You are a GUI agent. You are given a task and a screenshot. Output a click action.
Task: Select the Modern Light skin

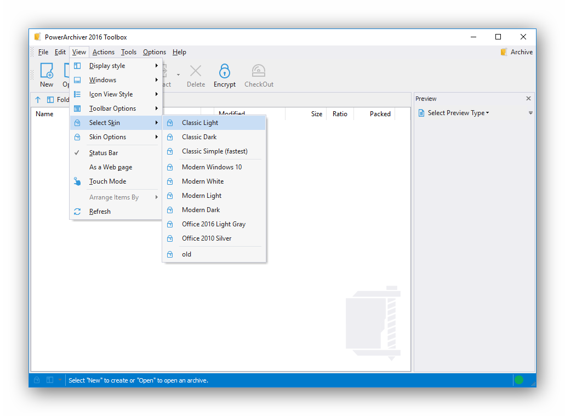pos(214,195)
